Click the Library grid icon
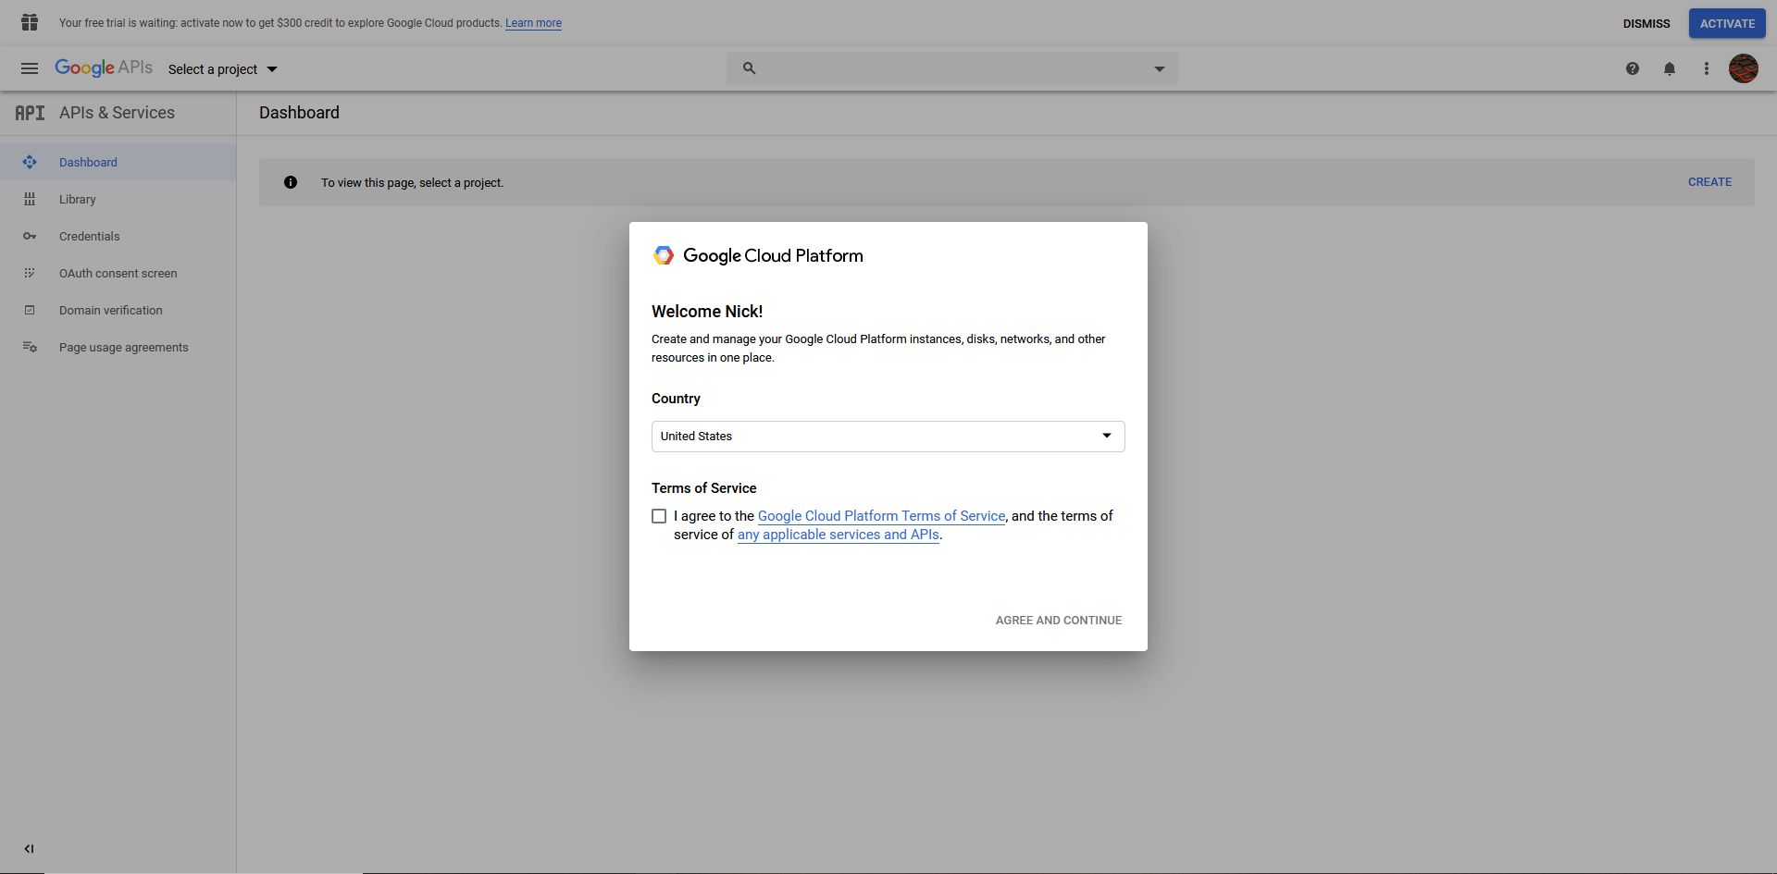The width and height of the screenshot is (1777, 874). click(30, 199)
